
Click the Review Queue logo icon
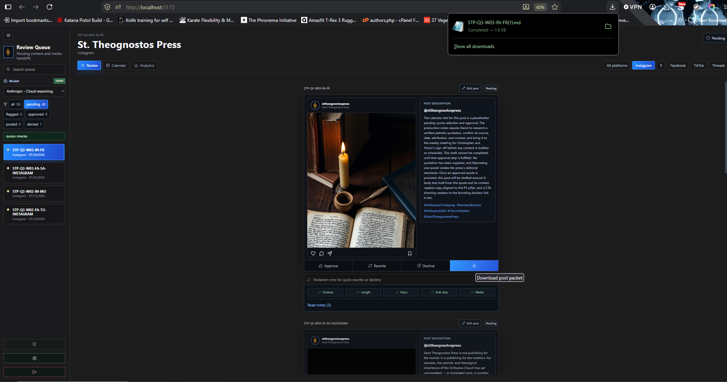pyautogui.click(x=8, y=52)
